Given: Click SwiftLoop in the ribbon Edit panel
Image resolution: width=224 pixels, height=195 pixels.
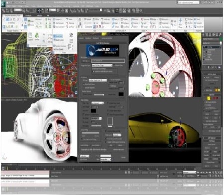Looking at the screenshot, I should [x=105, y=19].
